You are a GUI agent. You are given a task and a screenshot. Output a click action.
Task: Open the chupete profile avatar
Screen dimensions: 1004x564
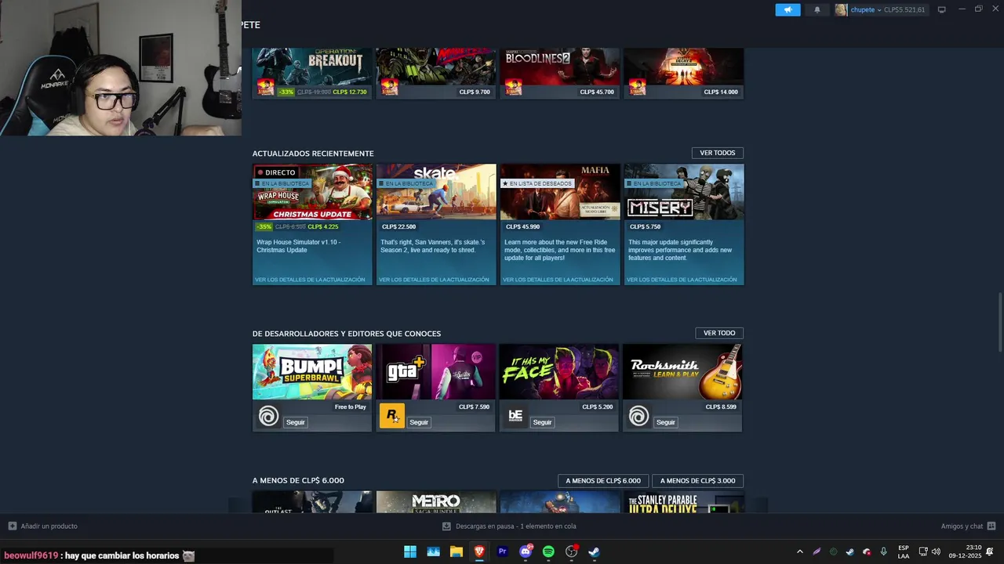[841, 9]
